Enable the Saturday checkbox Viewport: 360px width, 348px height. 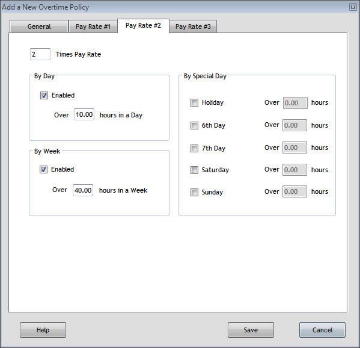(x=195, y=170)
